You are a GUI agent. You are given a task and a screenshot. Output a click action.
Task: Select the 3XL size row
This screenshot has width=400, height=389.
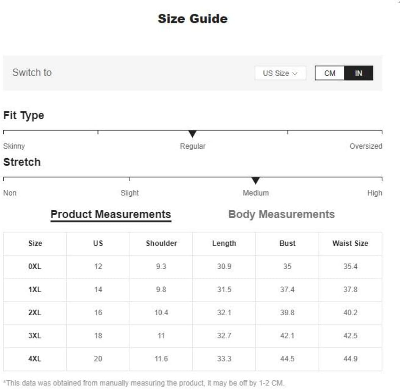193,336
